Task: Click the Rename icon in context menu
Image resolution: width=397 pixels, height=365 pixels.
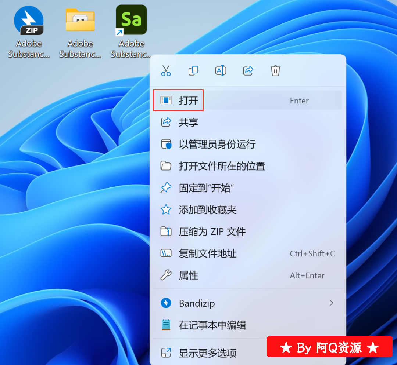Action: coord(221,70)
